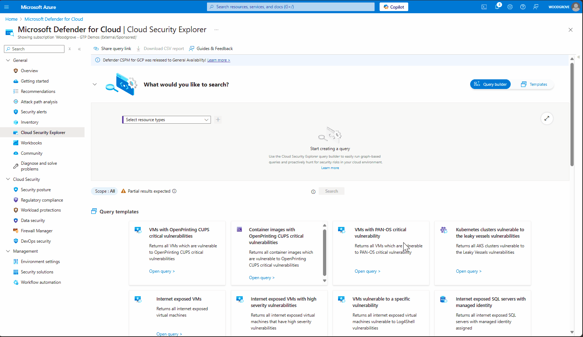The height and width of the screenshot is (337, 583).
Task: Click the Security posture shield icon
Action: (16, 190)
